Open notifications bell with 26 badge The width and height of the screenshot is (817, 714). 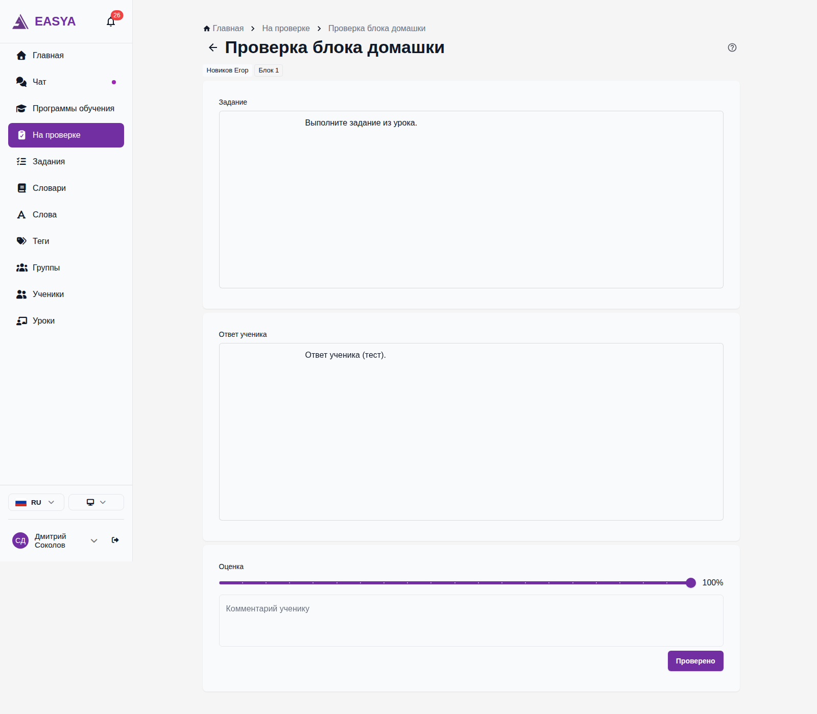(x=111, y=21)
